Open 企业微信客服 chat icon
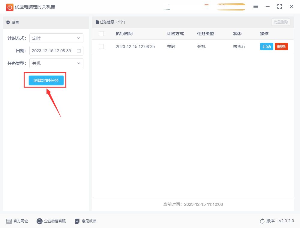 [x=39, y=221]
